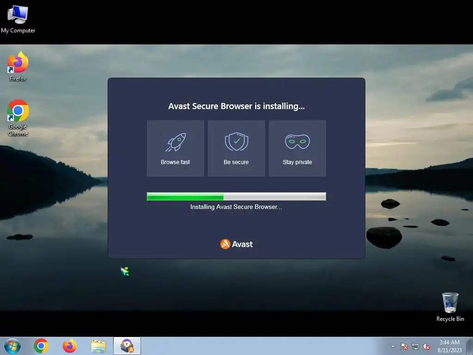Screen dimensions: 473x355
Task: Open the clock showing 3:44 AM
Action: [449, 343]
